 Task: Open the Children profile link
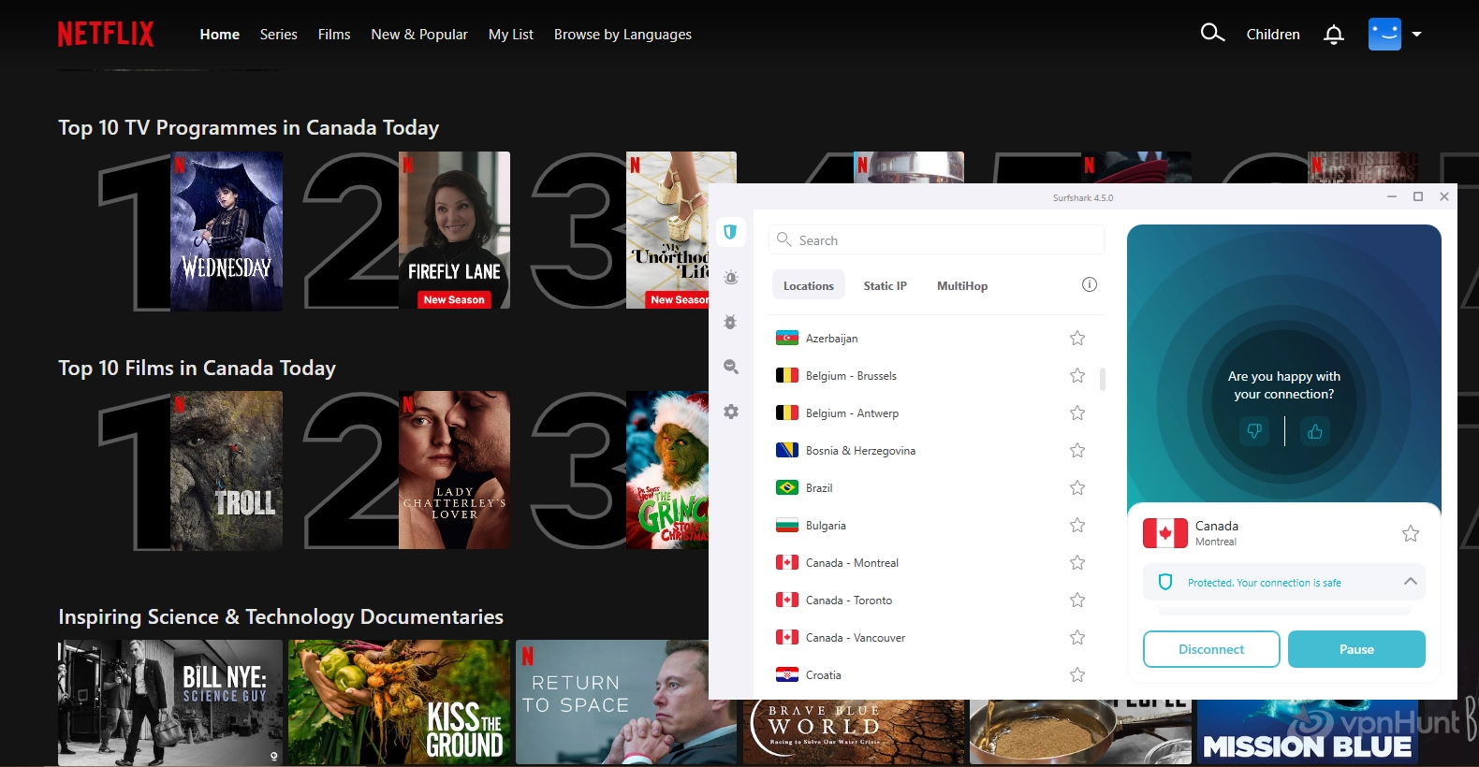coord(1273,35)
